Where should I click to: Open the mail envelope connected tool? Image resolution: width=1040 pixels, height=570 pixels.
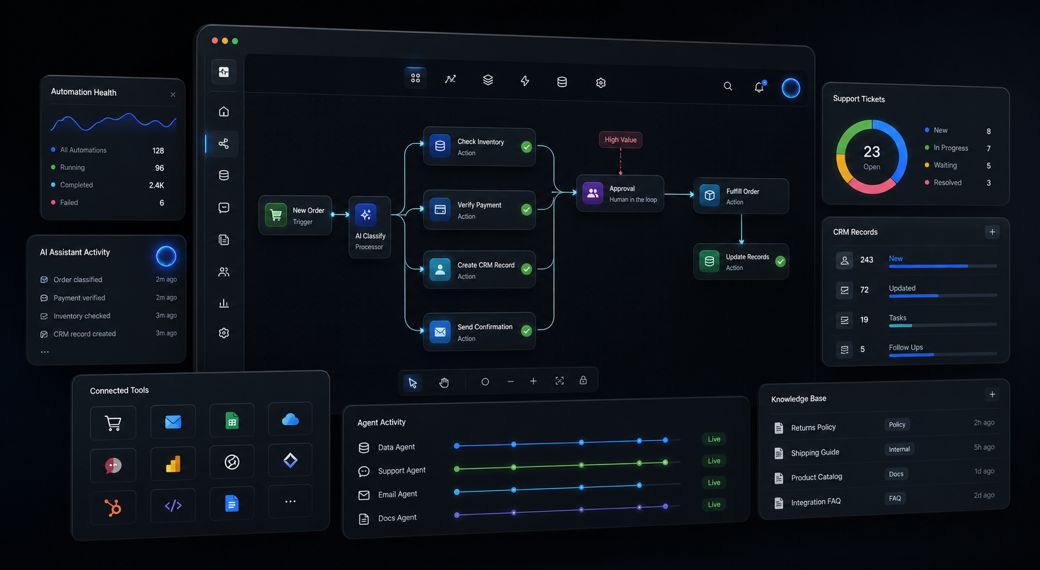click(173, 422)
